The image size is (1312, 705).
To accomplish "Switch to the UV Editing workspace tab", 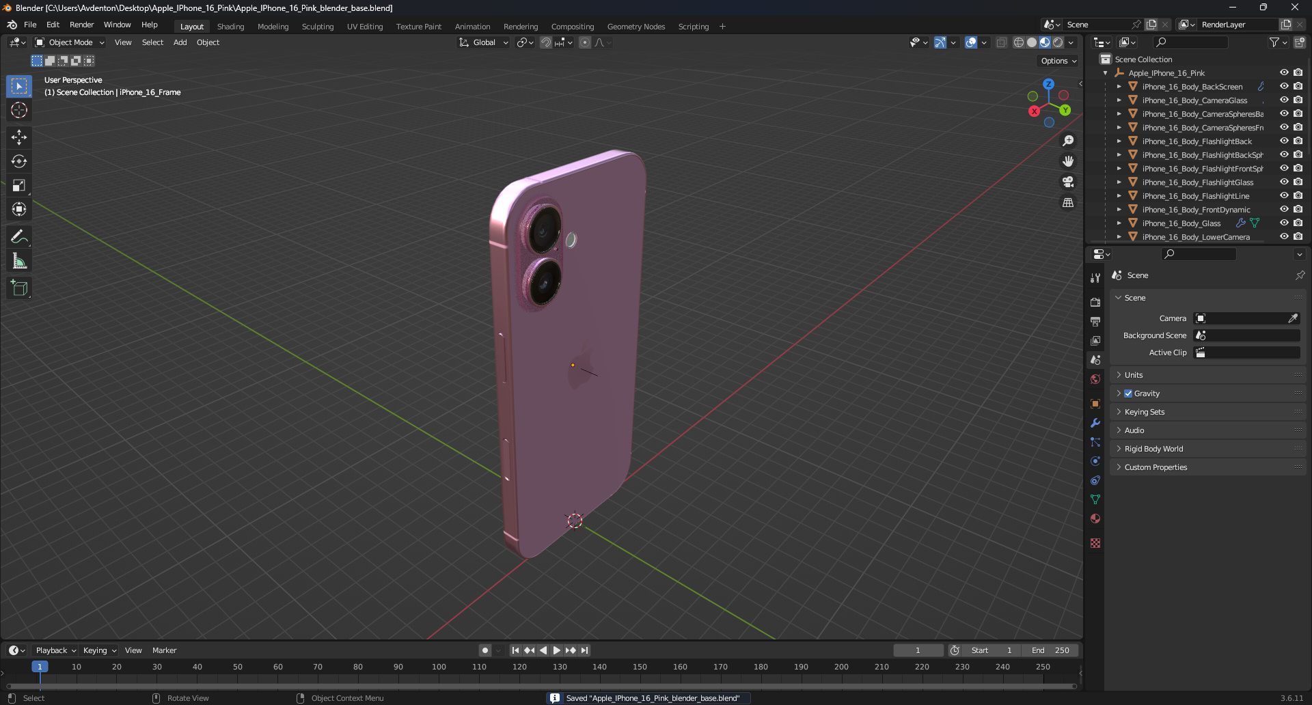I will (365, 27).
